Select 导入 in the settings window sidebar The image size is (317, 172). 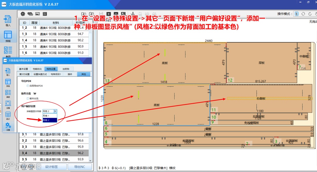(x=8, y=72)
